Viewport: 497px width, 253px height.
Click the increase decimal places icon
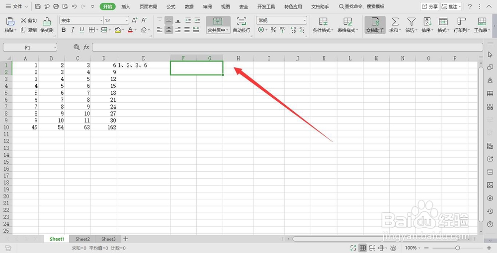click(x=293, y=30)
